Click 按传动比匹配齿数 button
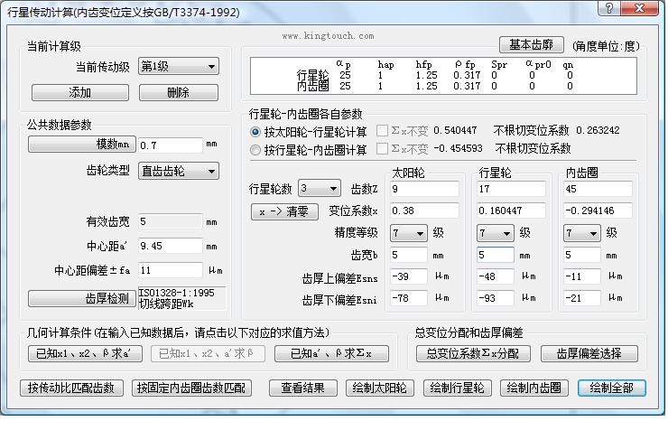 click(x=71, y=388)
